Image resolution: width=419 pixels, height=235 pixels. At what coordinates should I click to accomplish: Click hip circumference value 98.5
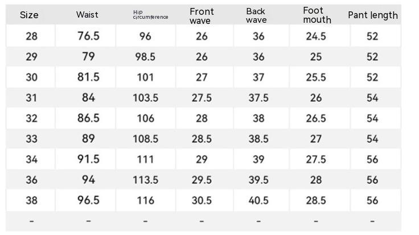pyautogui.click(x=145, y=57)
